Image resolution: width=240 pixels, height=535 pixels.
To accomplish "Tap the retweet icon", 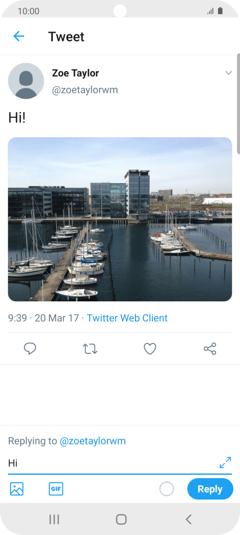I will (90, 349).
